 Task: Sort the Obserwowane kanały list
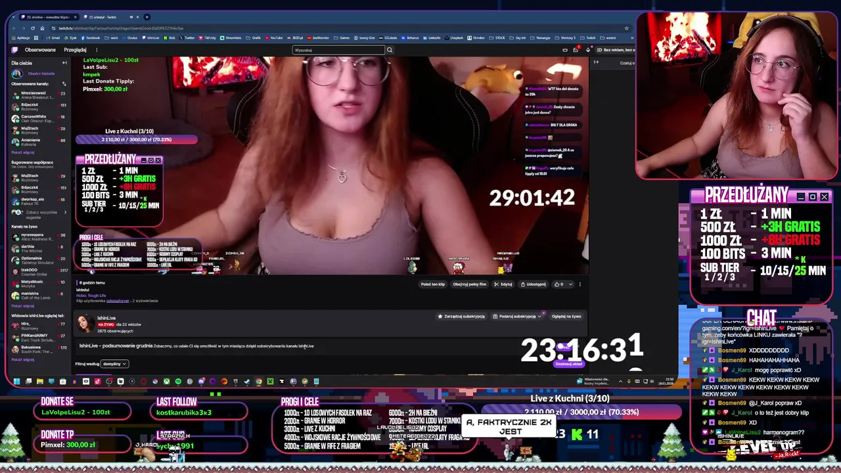64,84
